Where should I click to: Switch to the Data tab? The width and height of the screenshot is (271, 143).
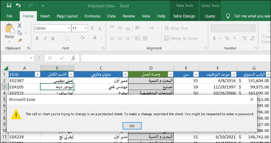tap(111, 16)
